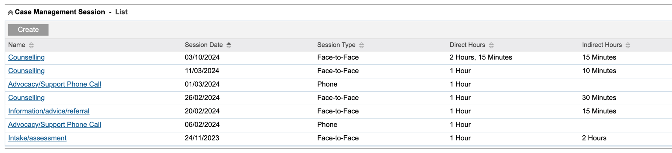The image size is (672, 153).
Task: Sort by Indirect Hours arrow icon
Action: 628,45
